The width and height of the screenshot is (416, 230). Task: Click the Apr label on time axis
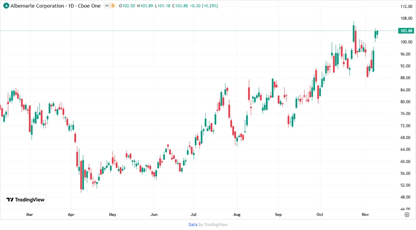click(x=71, y=214)
